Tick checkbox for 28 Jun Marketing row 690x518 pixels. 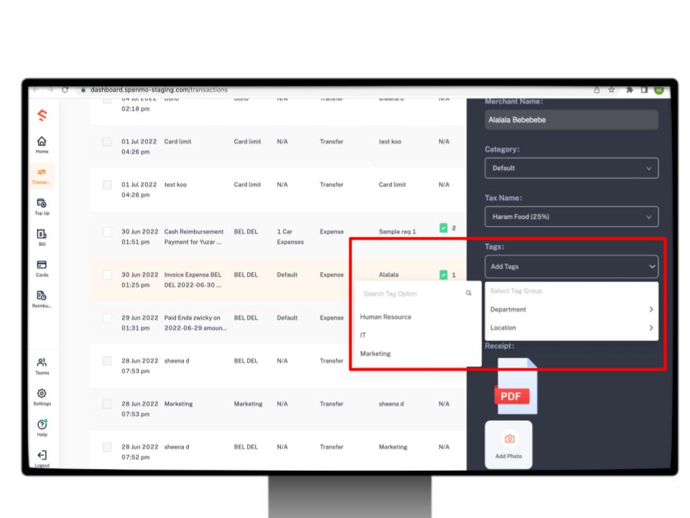[x=107, y=404]
